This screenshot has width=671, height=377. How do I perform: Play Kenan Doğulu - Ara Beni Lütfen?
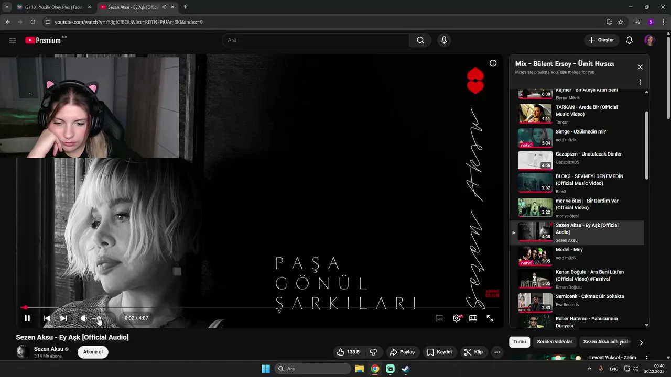[577, 279]
